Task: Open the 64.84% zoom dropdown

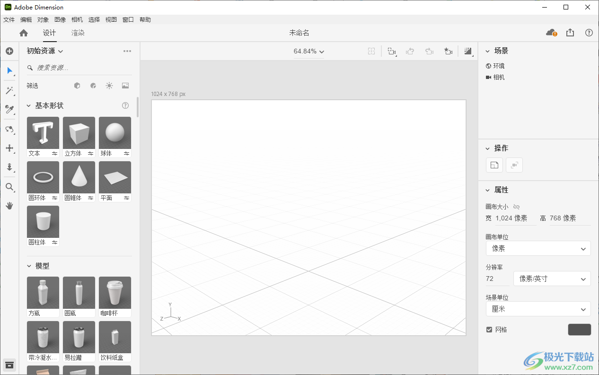Action: point(309,51)
